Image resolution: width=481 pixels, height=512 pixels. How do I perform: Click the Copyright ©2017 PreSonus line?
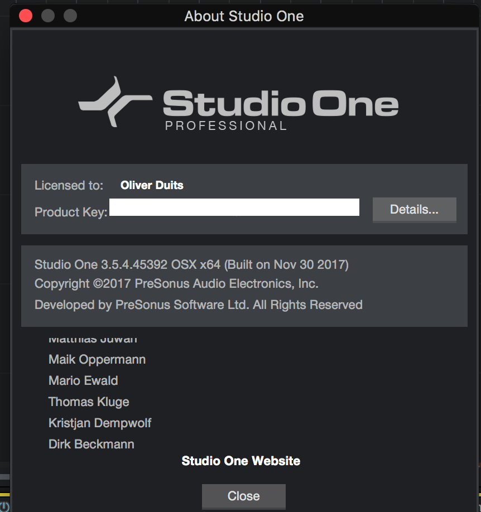click(x=176, y=283)
